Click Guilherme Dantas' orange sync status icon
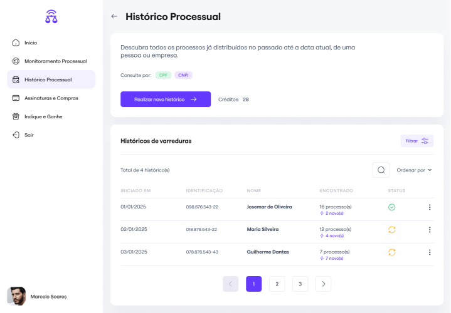This screenshot has width=451, height=313. [392, 252]
